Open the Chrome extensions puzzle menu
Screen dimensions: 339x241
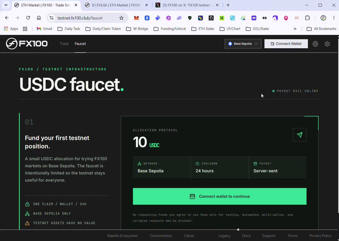point(307,18)
